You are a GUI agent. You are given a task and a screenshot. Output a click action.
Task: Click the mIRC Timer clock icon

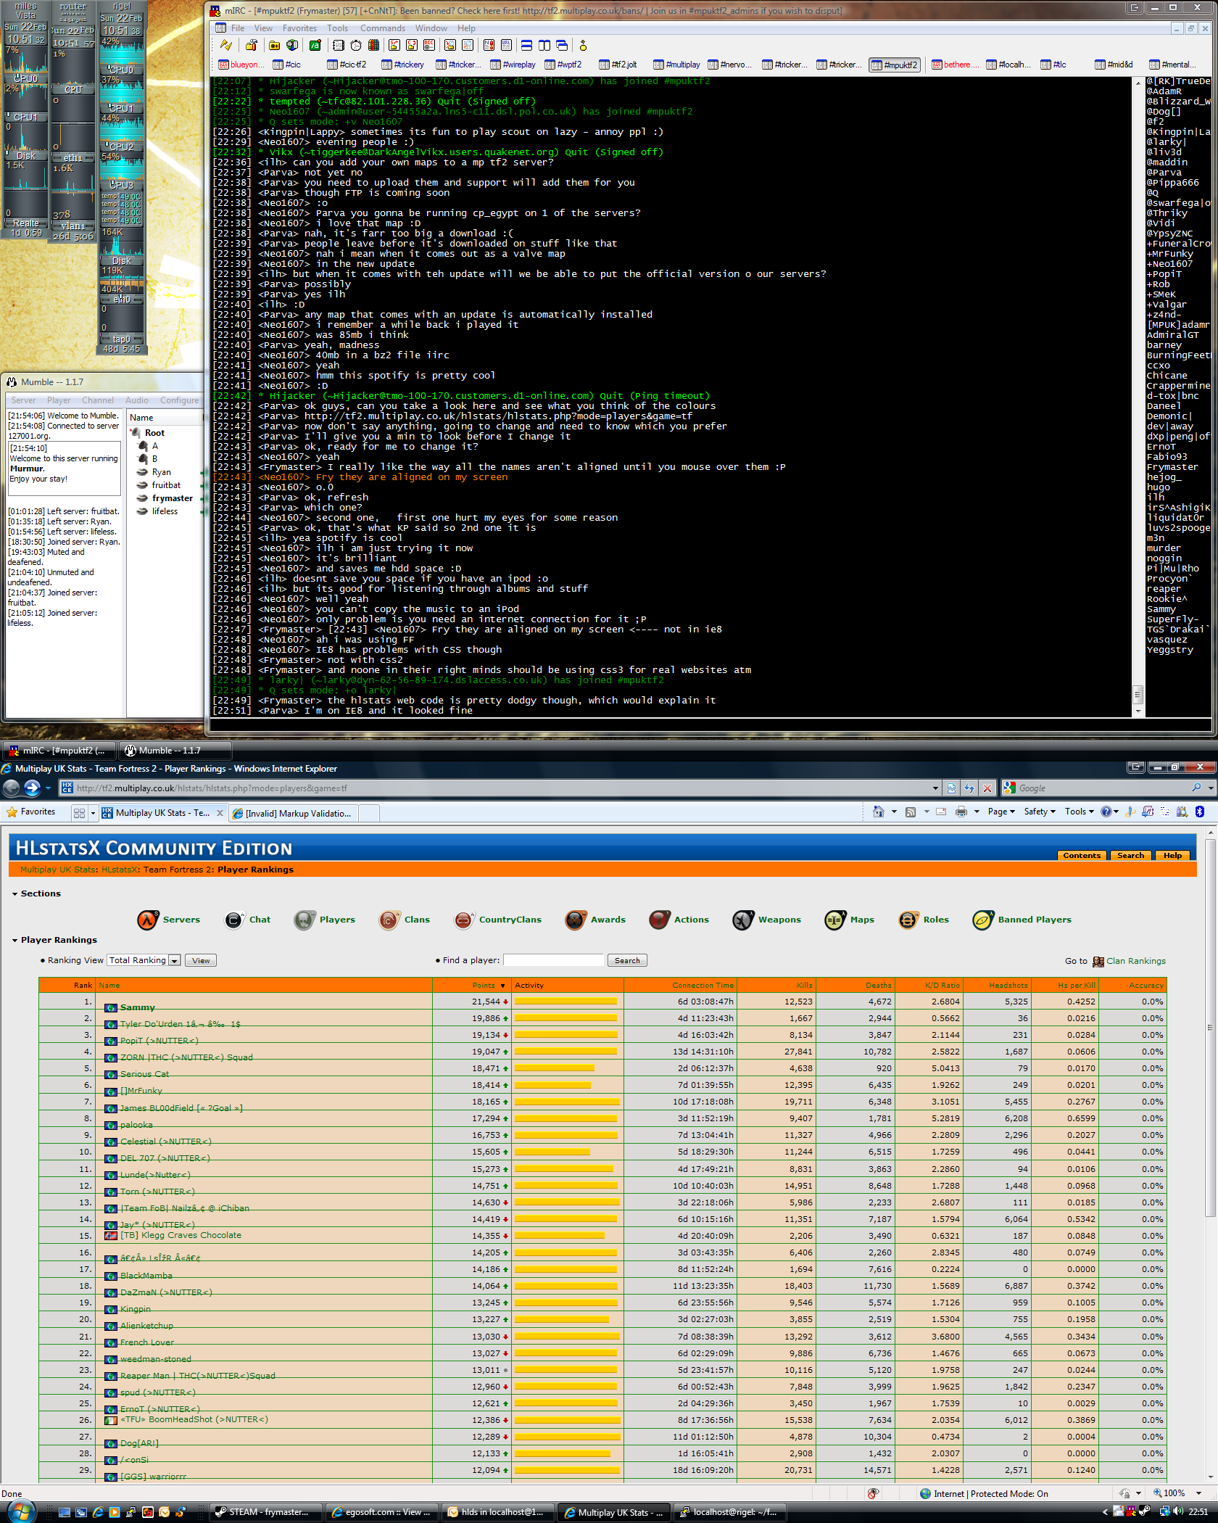355,45
